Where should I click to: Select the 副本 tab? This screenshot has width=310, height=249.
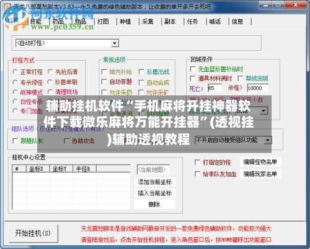(170, 21)
